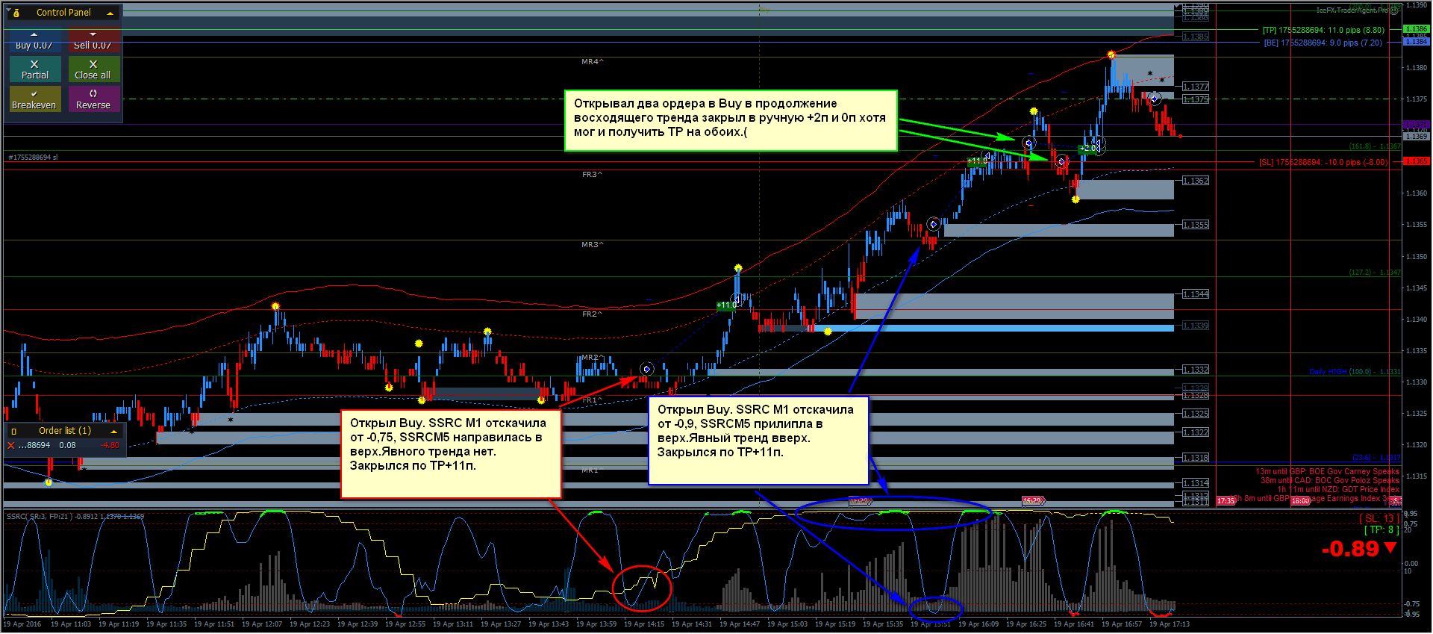Click the 1.1377 zone price label

point(1196,87)
